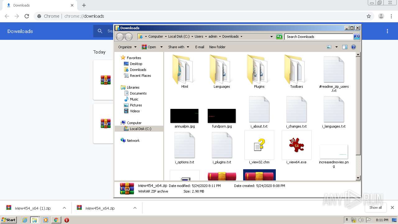This screenshot has width=398, height=224.
Task: Expand the Local Disk (C:) breadcrumb arrow
Action: [192, 37]
